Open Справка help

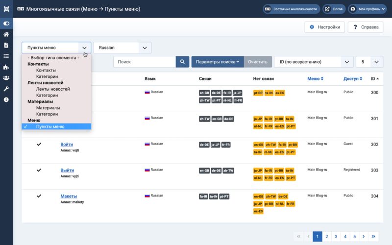tap(366, 27)
